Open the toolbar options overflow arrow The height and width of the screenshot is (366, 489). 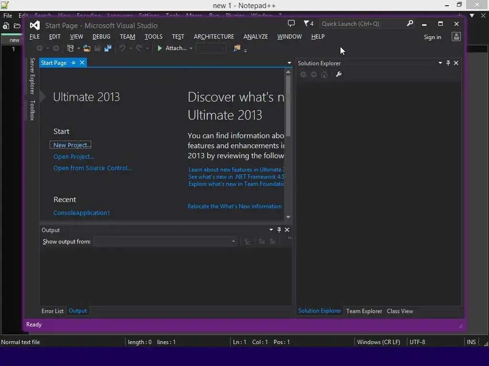pyautogui.click(x=245, y=51)
